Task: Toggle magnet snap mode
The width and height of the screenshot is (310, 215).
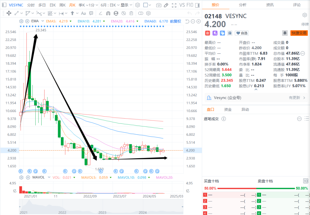Action: coord(108,13)
